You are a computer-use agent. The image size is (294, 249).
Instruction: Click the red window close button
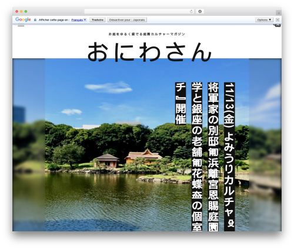coord(17,11)
